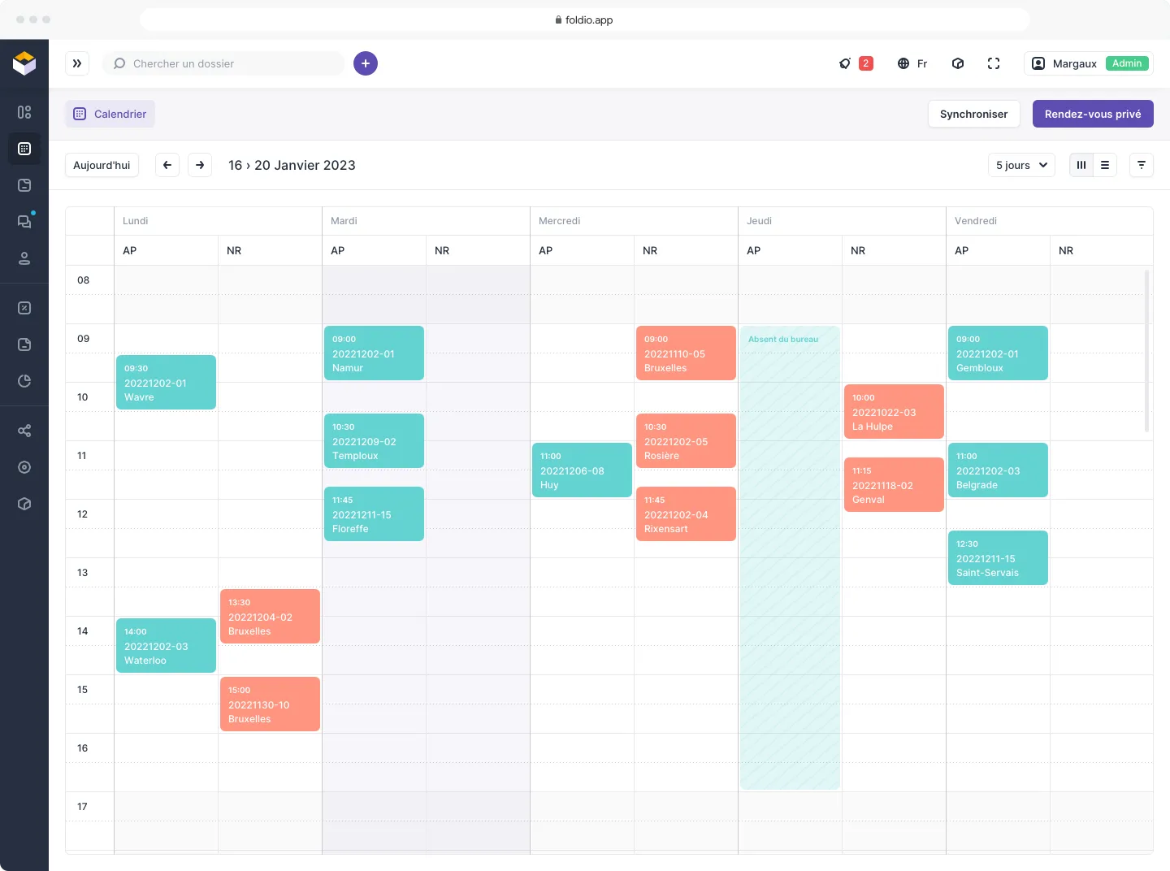1170x871 pixels.
Task: Open the Fr language selector
Action: click(912, 63)
